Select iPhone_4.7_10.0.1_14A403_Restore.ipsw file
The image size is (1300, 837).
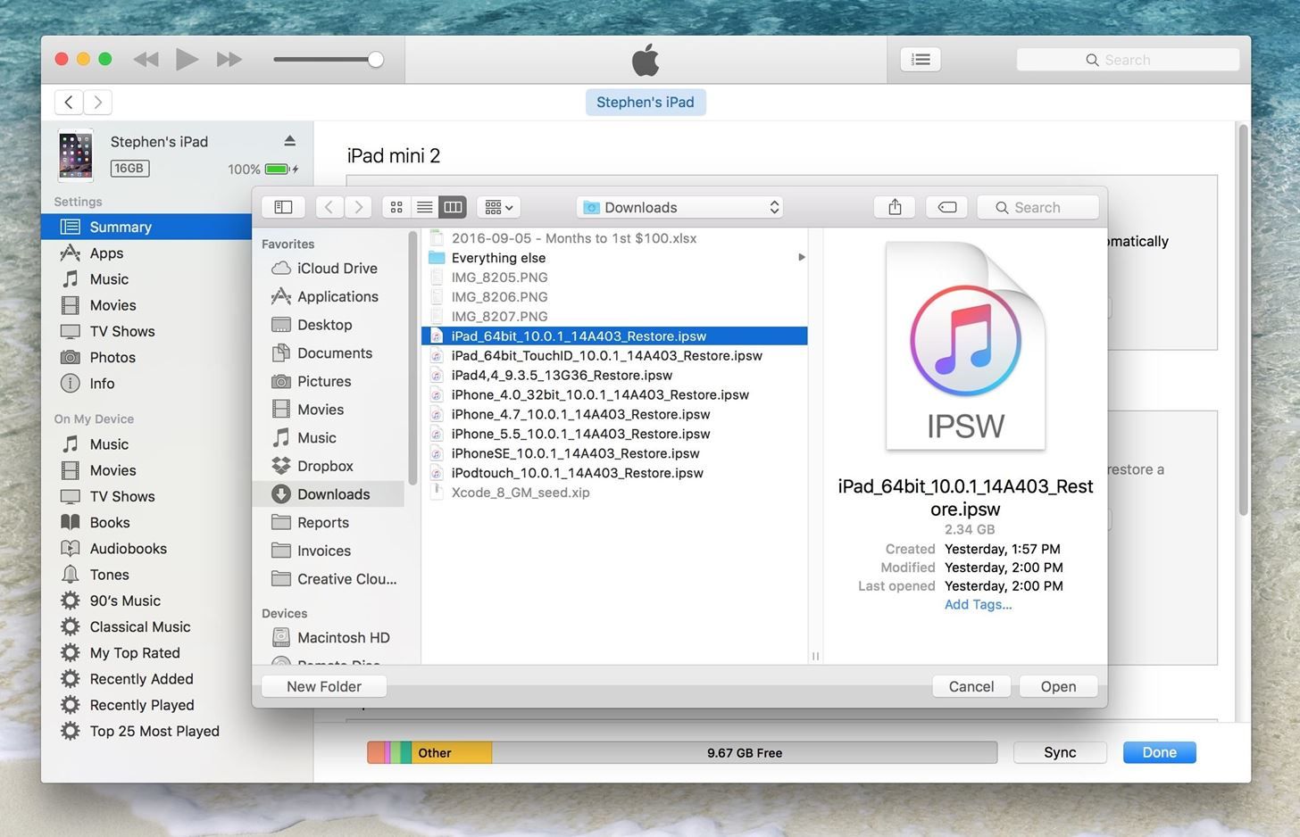pos(580,414)
